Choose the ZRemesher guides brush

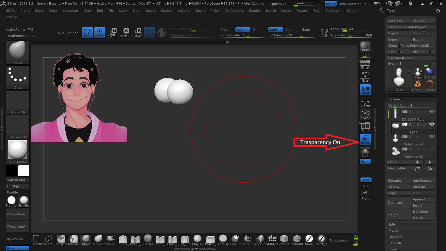click(x=284, y=240)
